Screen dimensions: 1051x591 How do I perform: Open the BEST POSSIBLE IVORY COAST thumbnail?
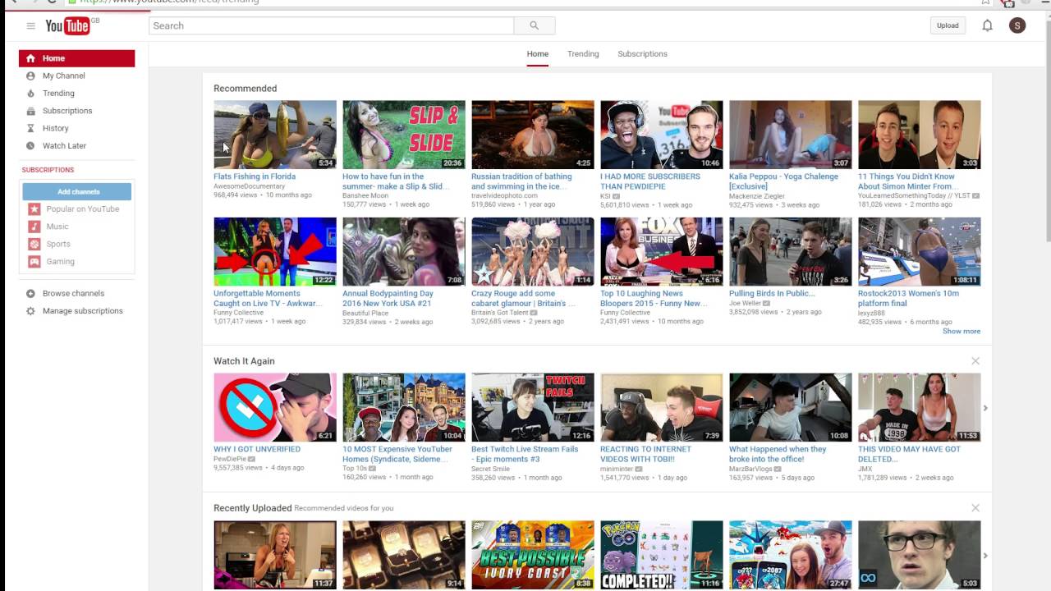533,556
